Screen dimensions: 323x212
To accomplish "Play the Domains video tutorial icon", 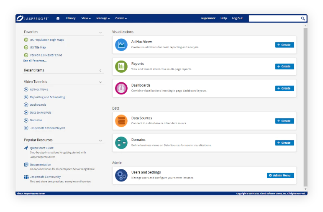I will click(26, 120).
